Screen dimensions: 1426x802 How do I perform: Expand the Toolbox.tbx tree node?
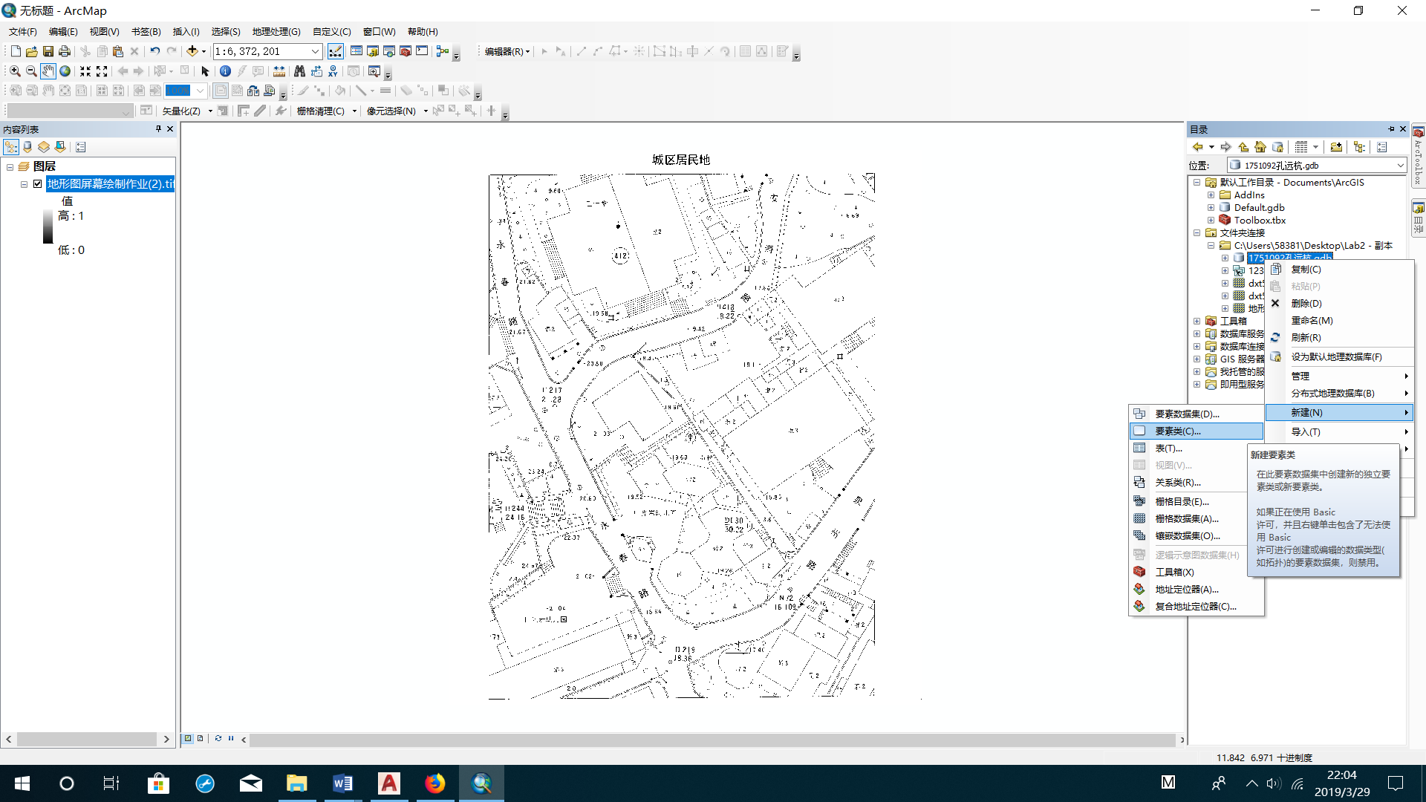coord(1211,221)
